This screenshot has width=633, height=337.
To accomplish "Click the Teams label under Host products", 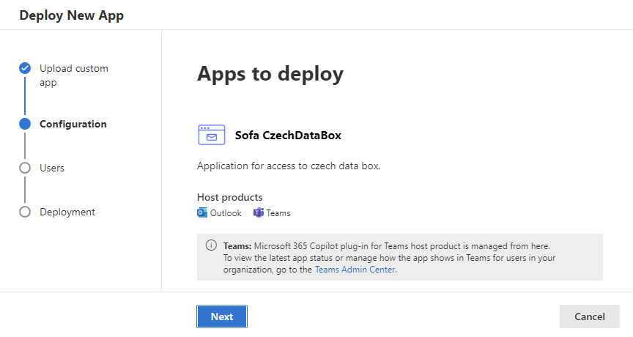I will pos(278,213).
